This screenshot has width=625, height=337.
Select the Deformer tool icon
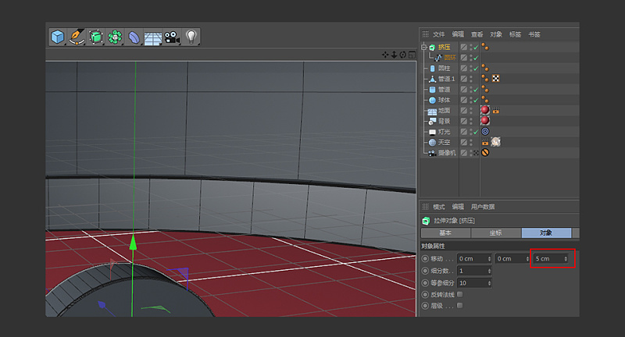click(x=134, y=37)
